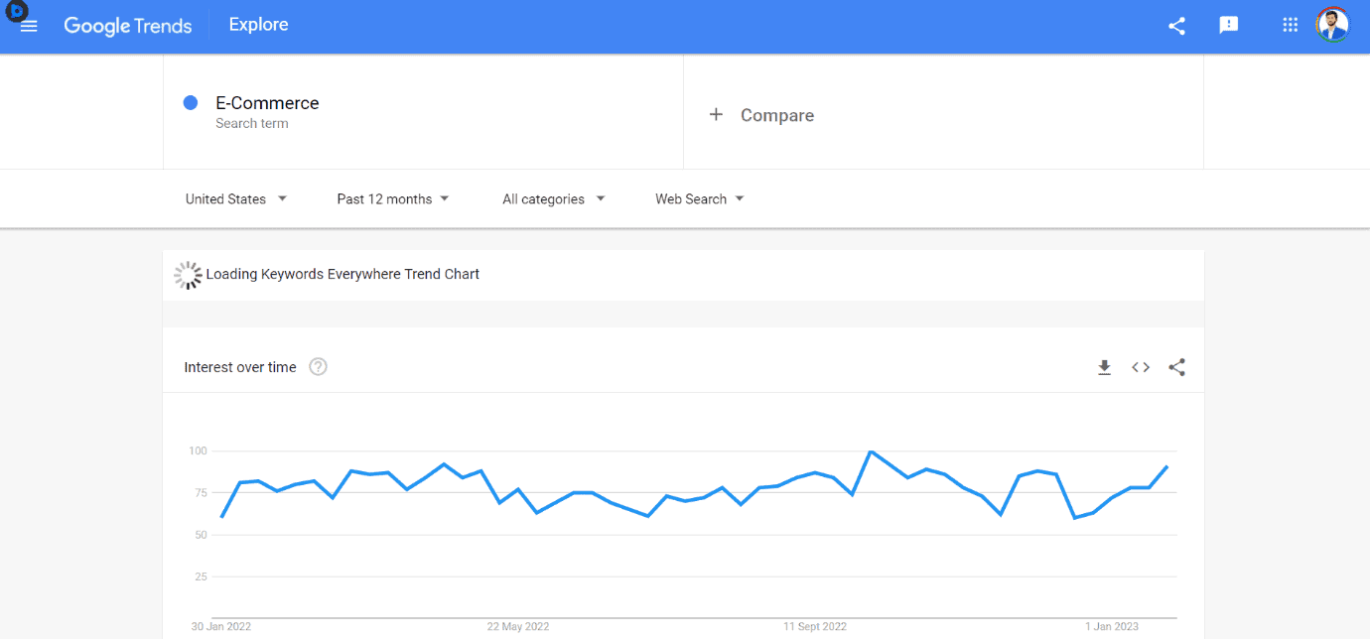Image resolution: width=1370 pixels, height=639 pixels.
Task: Share the trends report via share icon
Action: (1176, 26)
